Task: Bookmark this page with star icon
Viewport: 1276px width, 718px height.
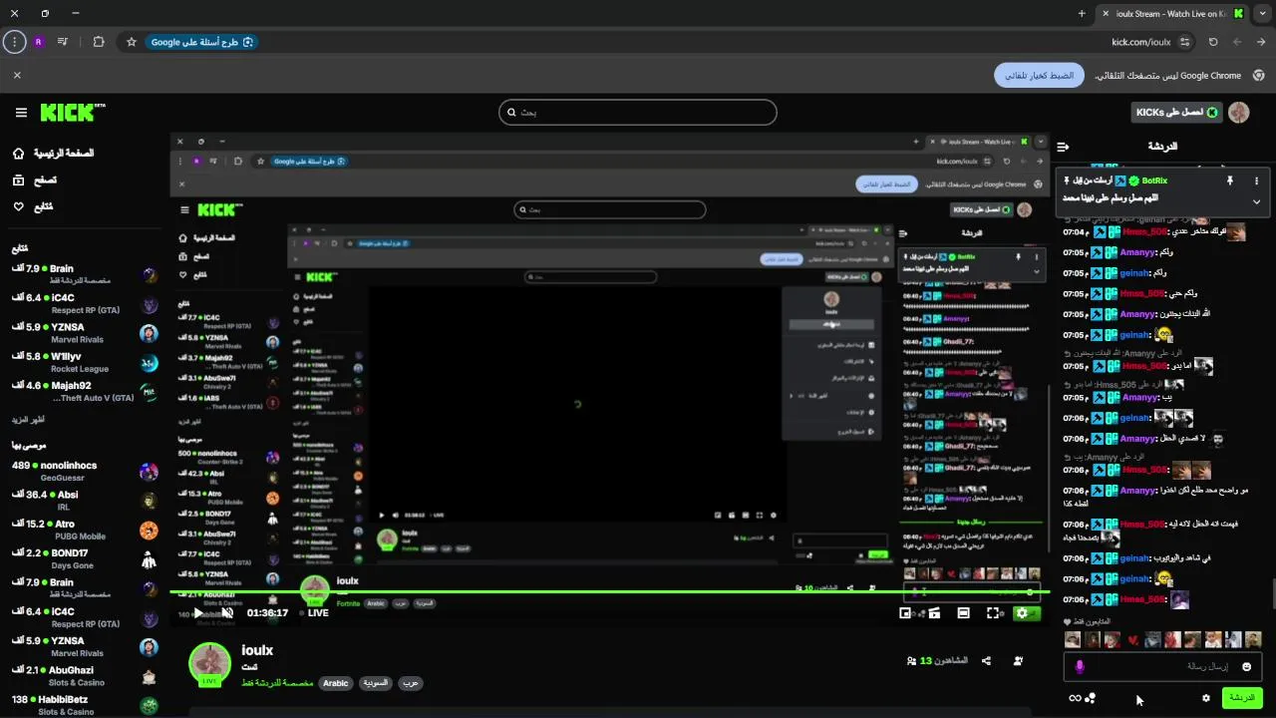Action: (x=131, y=42)
